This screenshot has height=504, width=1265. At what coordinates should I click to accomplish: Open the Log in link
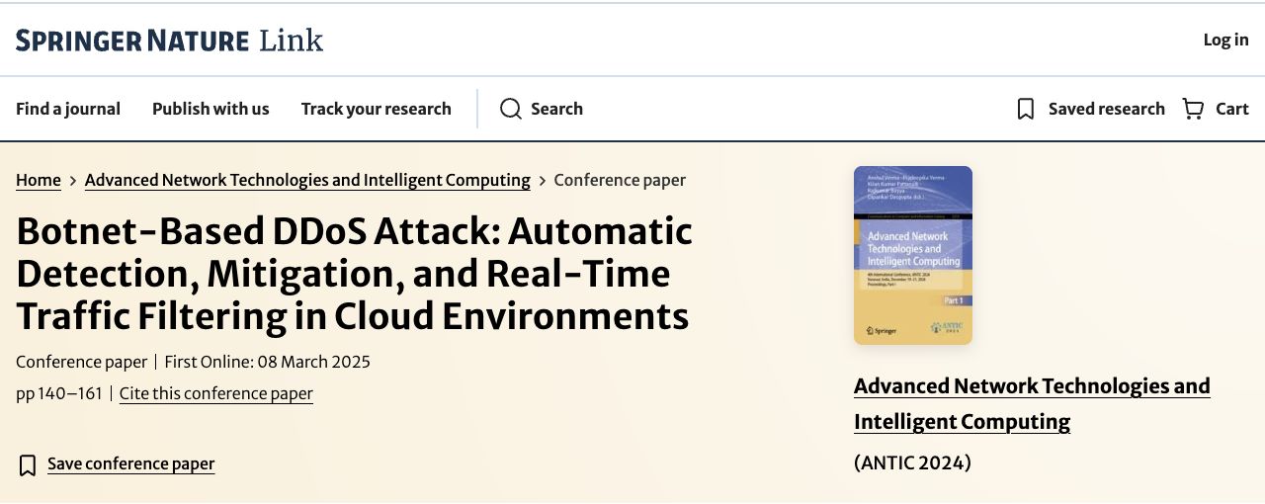coord(1225,40)
